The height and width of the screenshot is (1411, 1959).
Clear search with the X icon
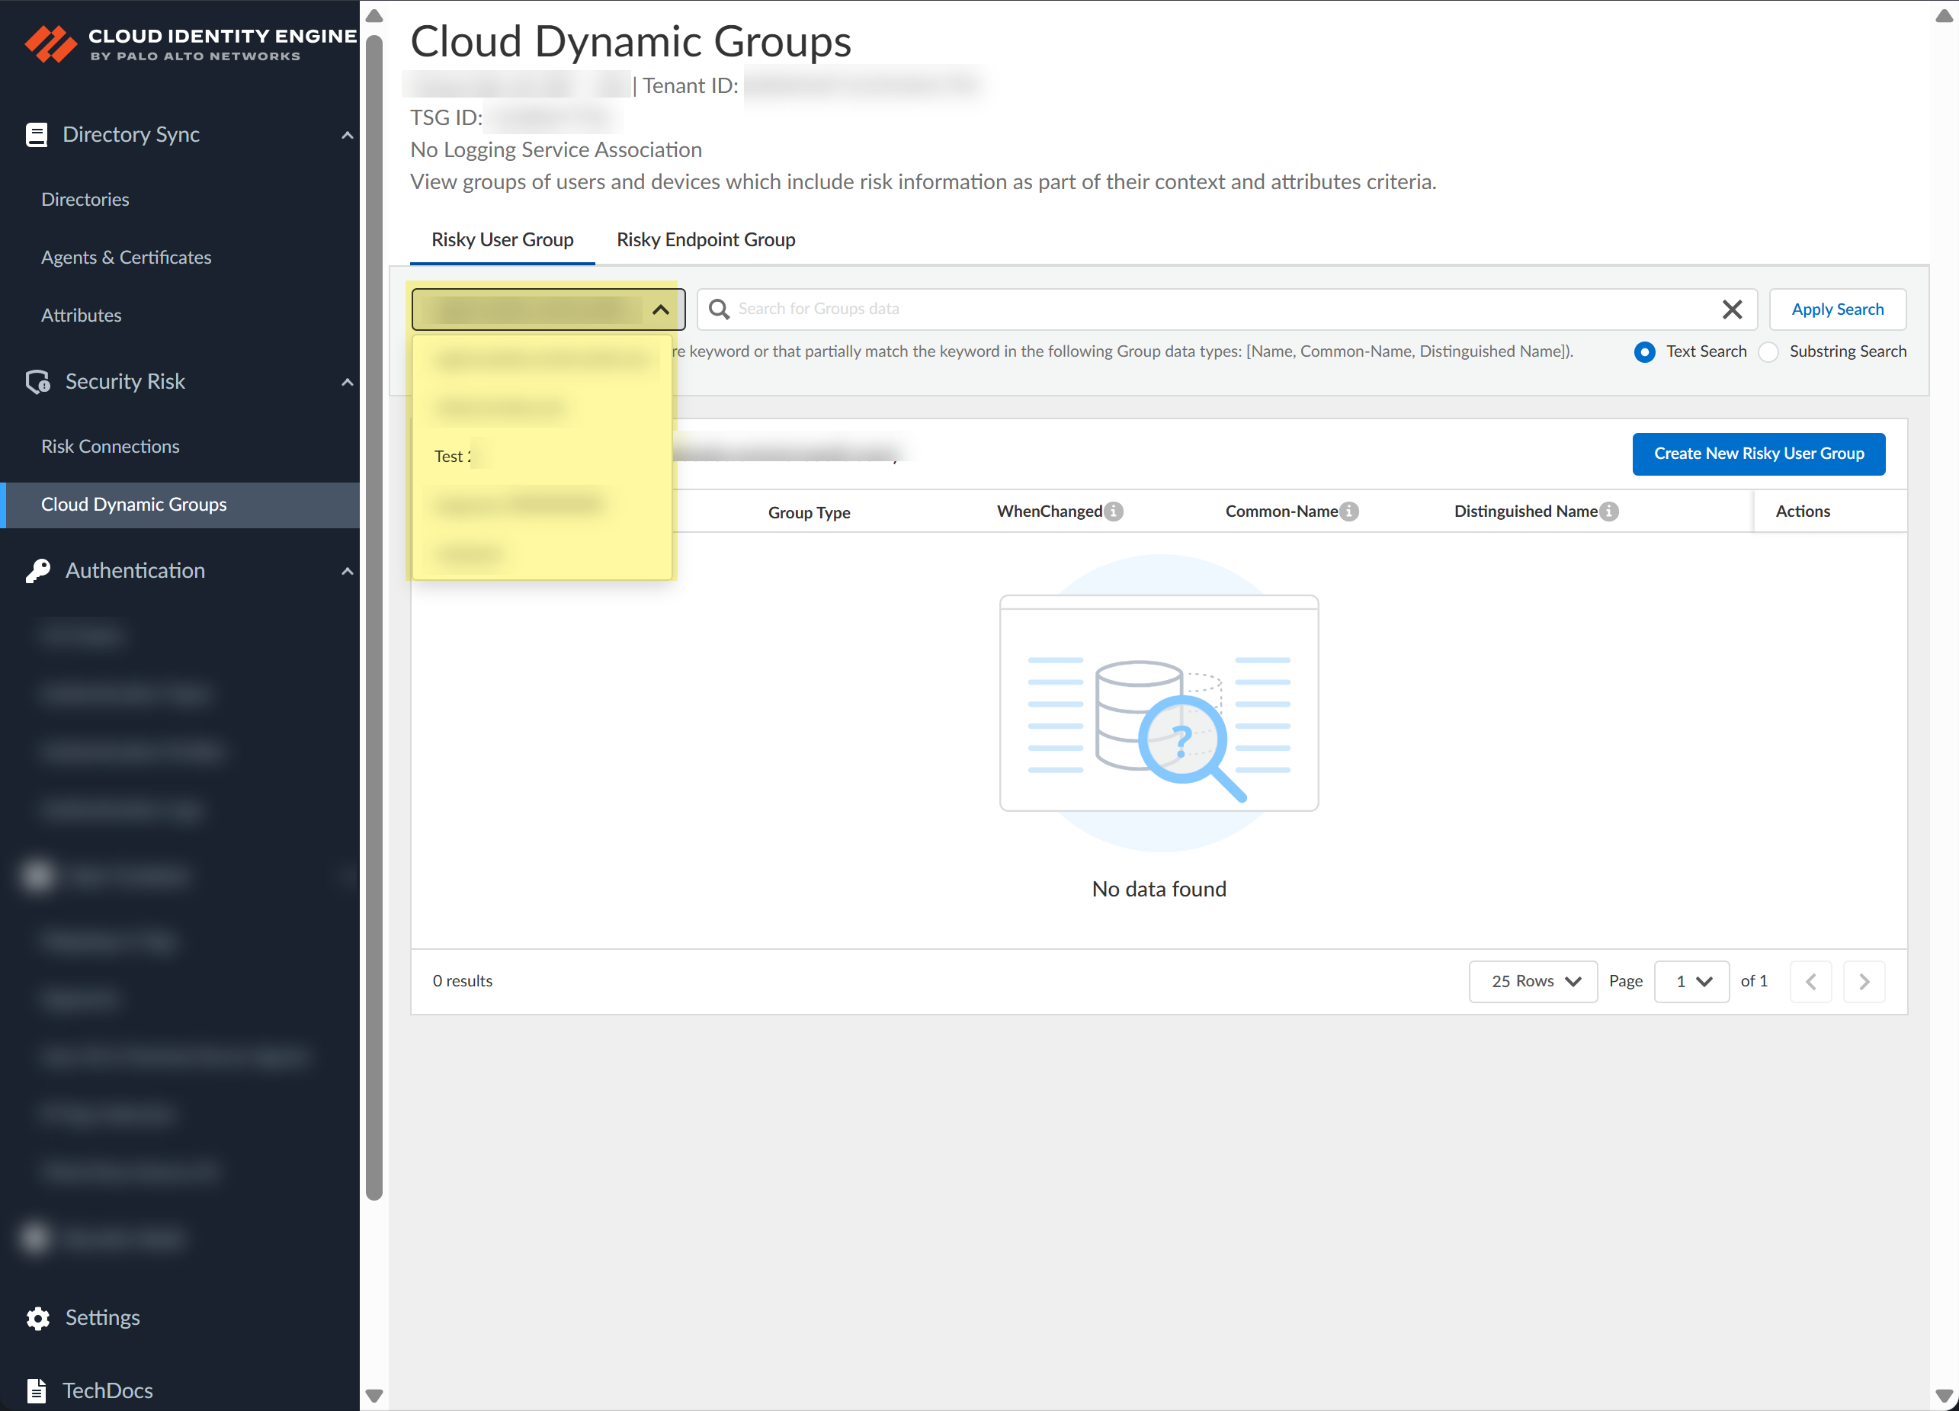1731,309
